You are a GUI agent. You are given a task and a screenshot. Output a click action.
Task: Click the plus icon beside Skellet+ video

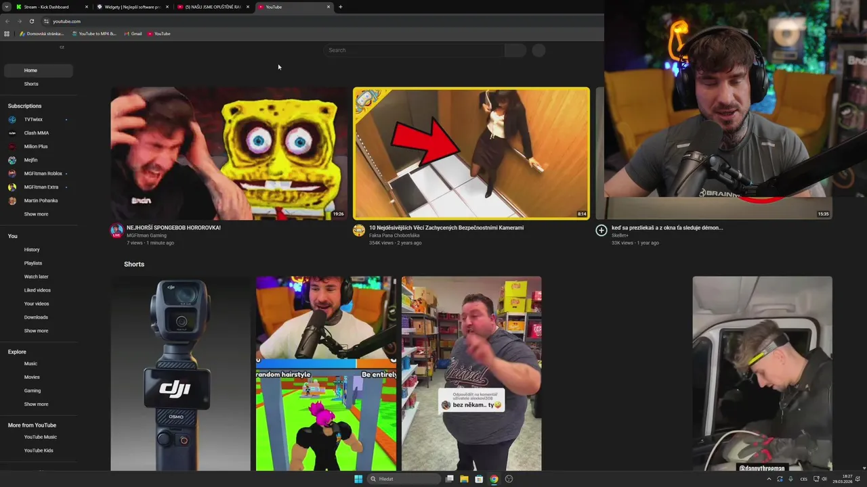pyautogui.click(x=601, y=231)
